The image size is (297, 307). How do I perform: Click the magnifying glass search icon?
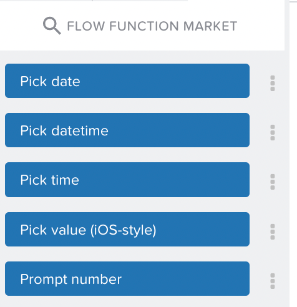pyautogui.click(x=52, y=26)
